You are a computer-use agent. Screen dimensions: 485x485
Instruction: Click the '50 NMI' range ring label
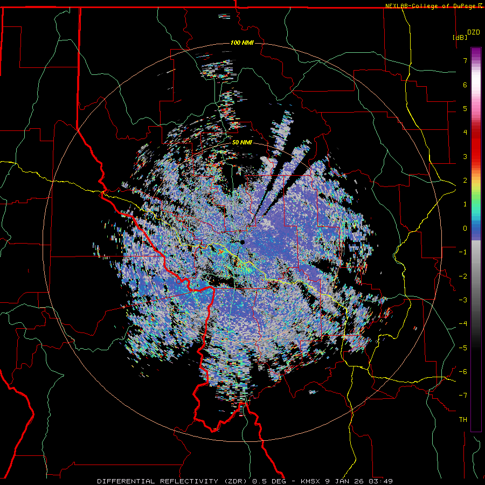pyautogui.click(x=242, y=142)
